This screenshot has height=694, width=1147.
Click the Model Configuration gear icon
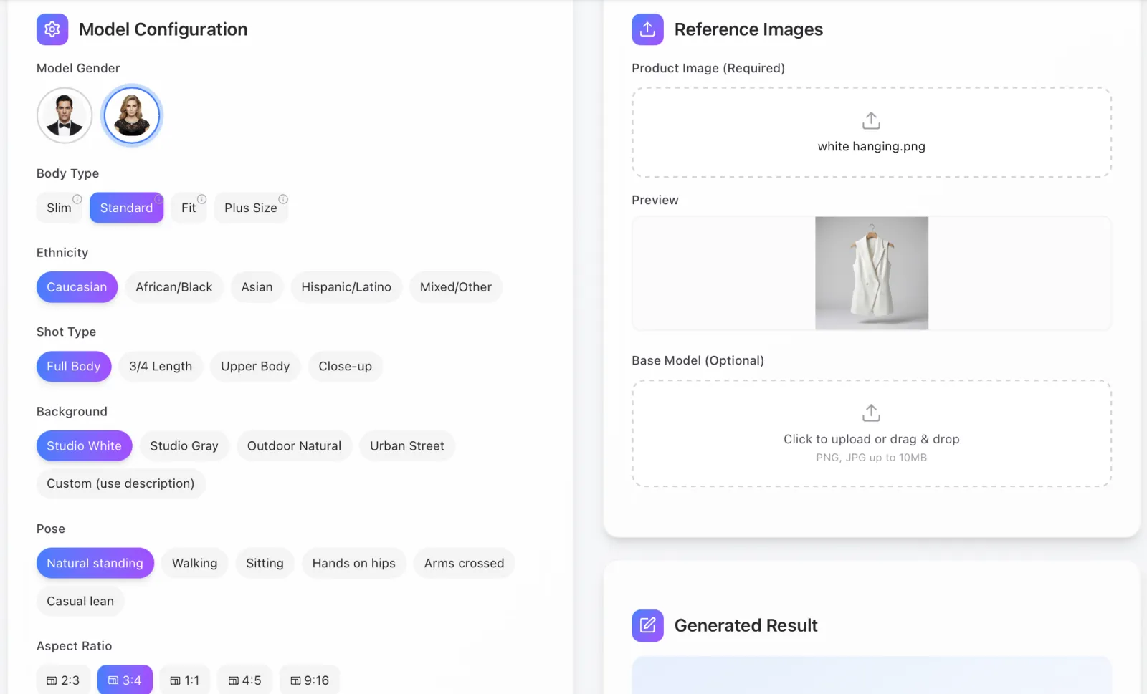(x=52, y=29)
